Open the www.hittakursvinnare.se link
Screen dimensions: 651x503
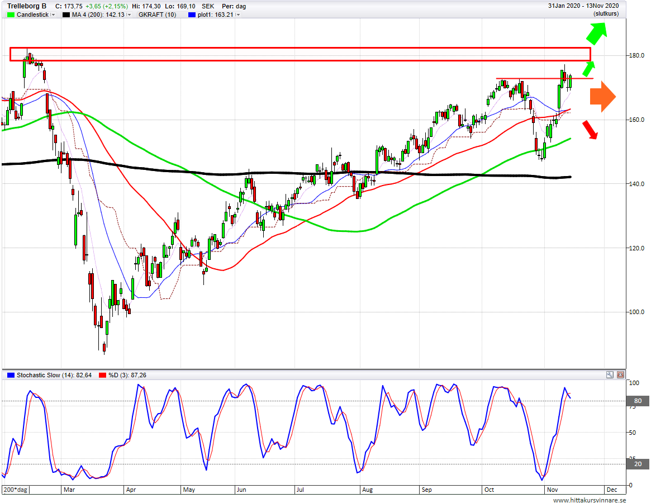(x=590, y=500)
